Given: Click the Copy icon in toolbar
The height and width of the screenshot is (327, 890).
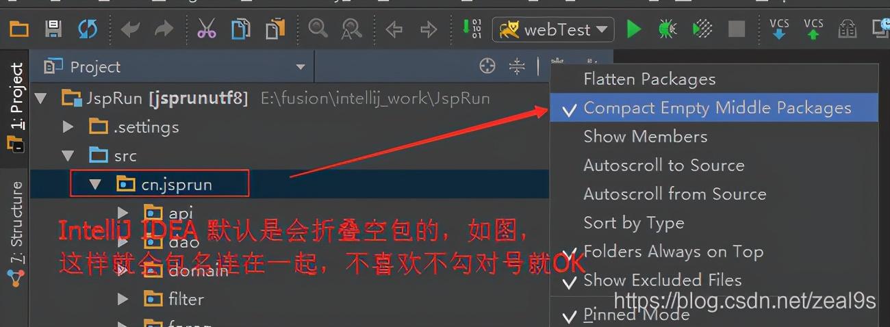Looking at the screenshot, I should coord(240,29).
